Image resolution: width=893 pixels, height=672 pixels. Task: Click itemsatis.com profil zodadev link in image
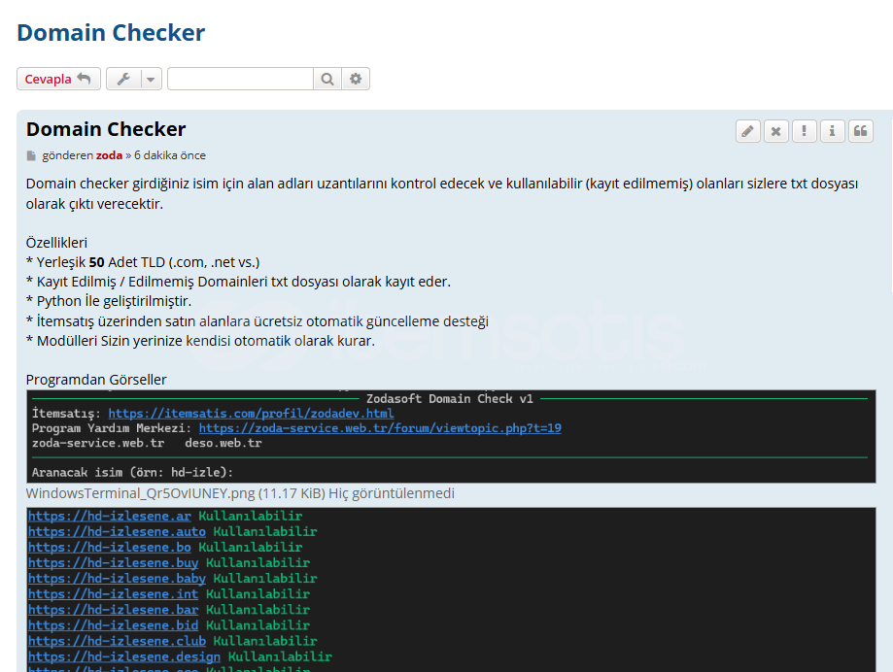[251, 413]
